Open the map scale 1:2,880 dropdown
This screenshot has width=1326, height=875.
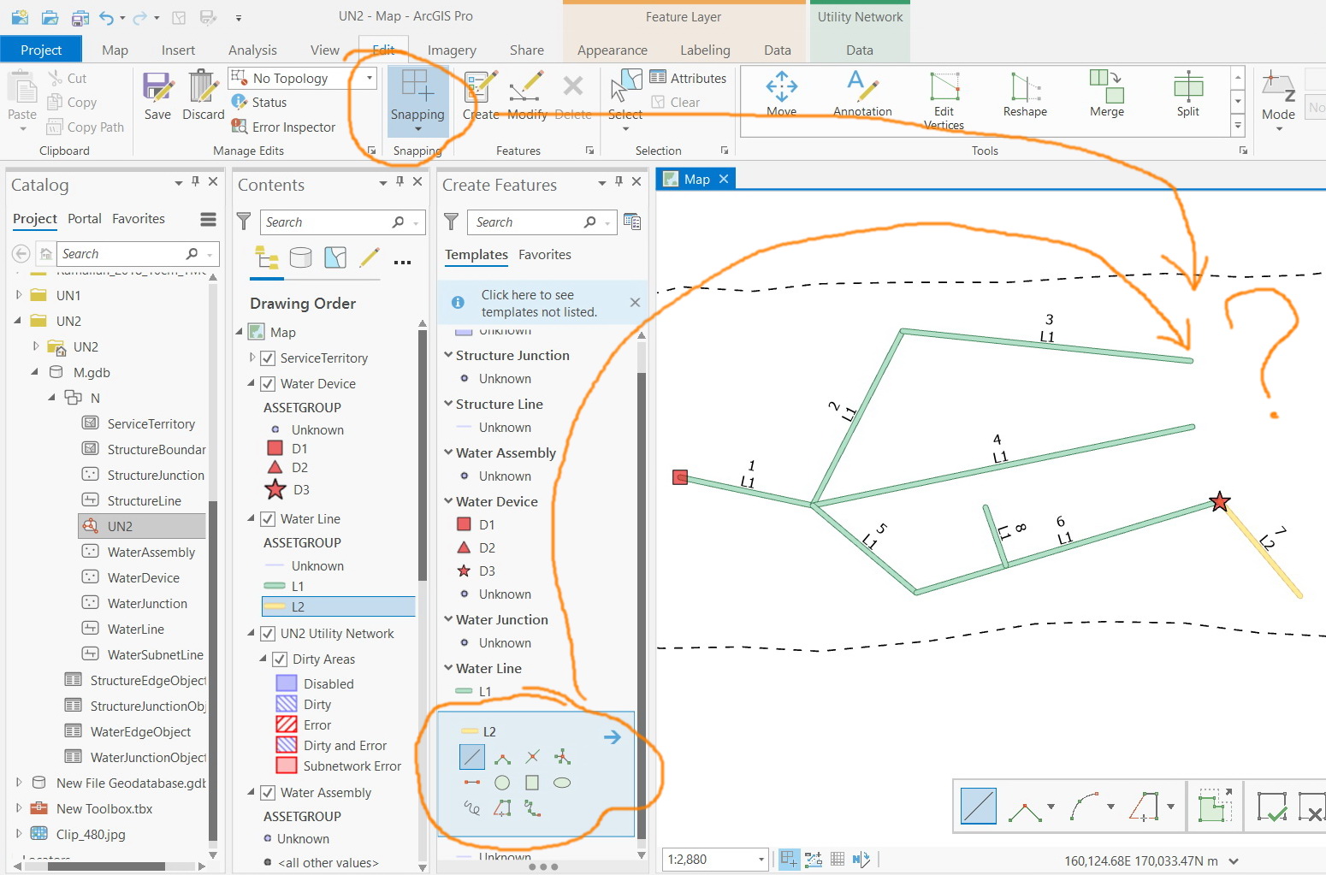click(761, 860)
